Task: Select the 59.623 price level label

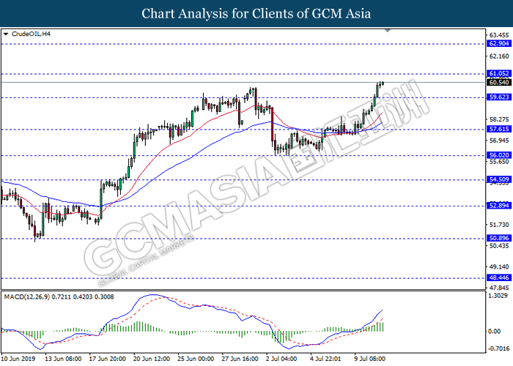Action: 498,97
